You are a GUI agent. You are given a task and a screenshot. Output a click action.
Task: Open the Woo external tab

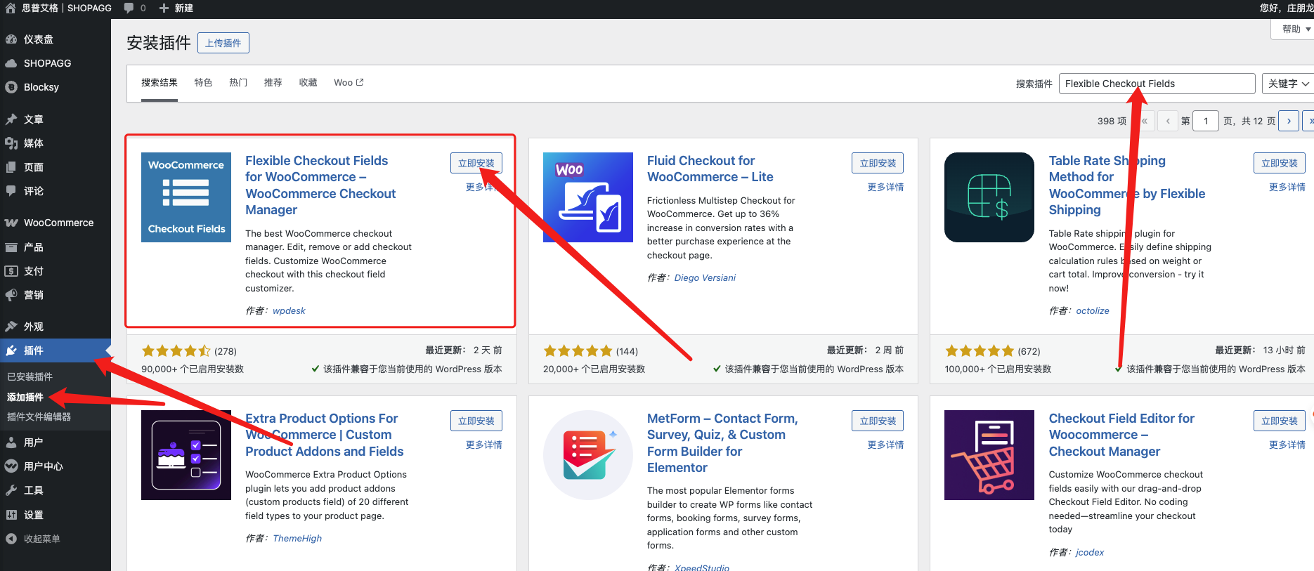(349, 83)
